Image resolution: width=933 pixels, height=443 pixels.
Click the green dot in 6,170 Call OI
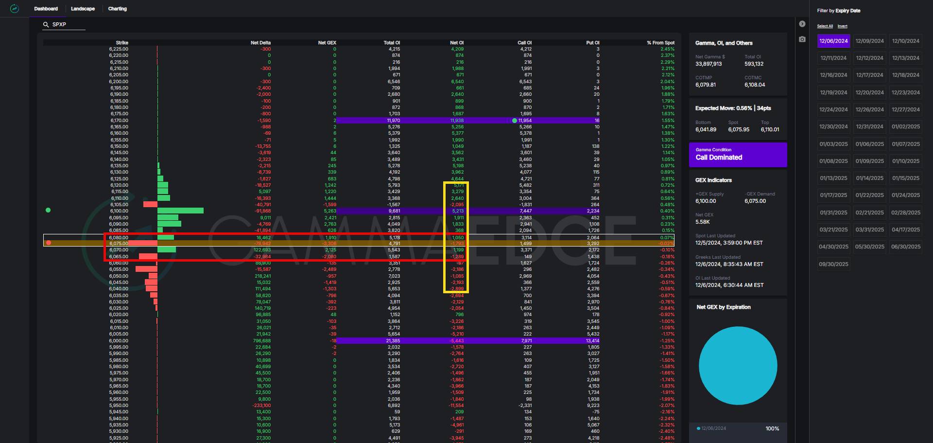tap(515, 121)
